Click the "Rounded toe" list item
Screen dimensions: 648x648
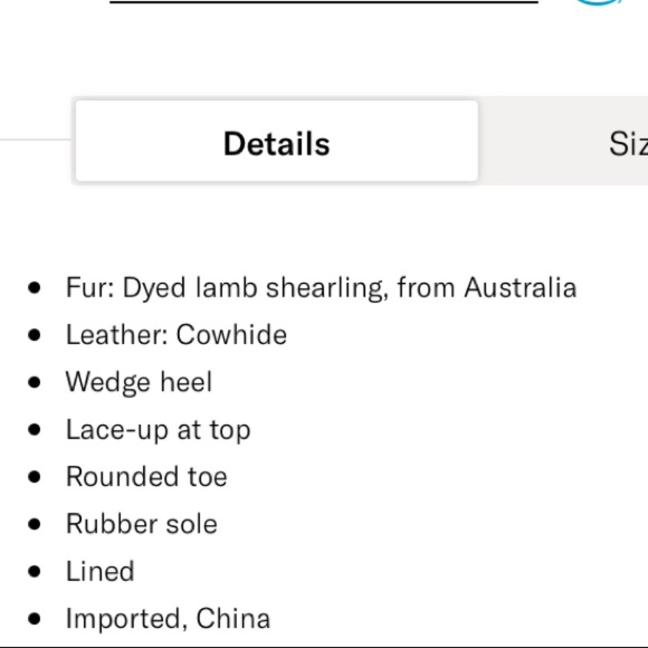click(x=146, y=477)
